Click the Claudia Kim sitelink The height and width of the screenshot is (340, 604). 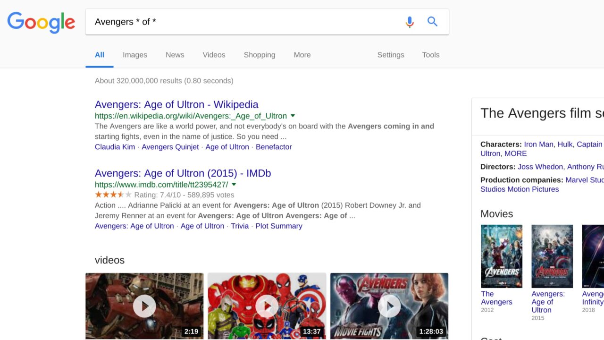[x=114, y=147]
